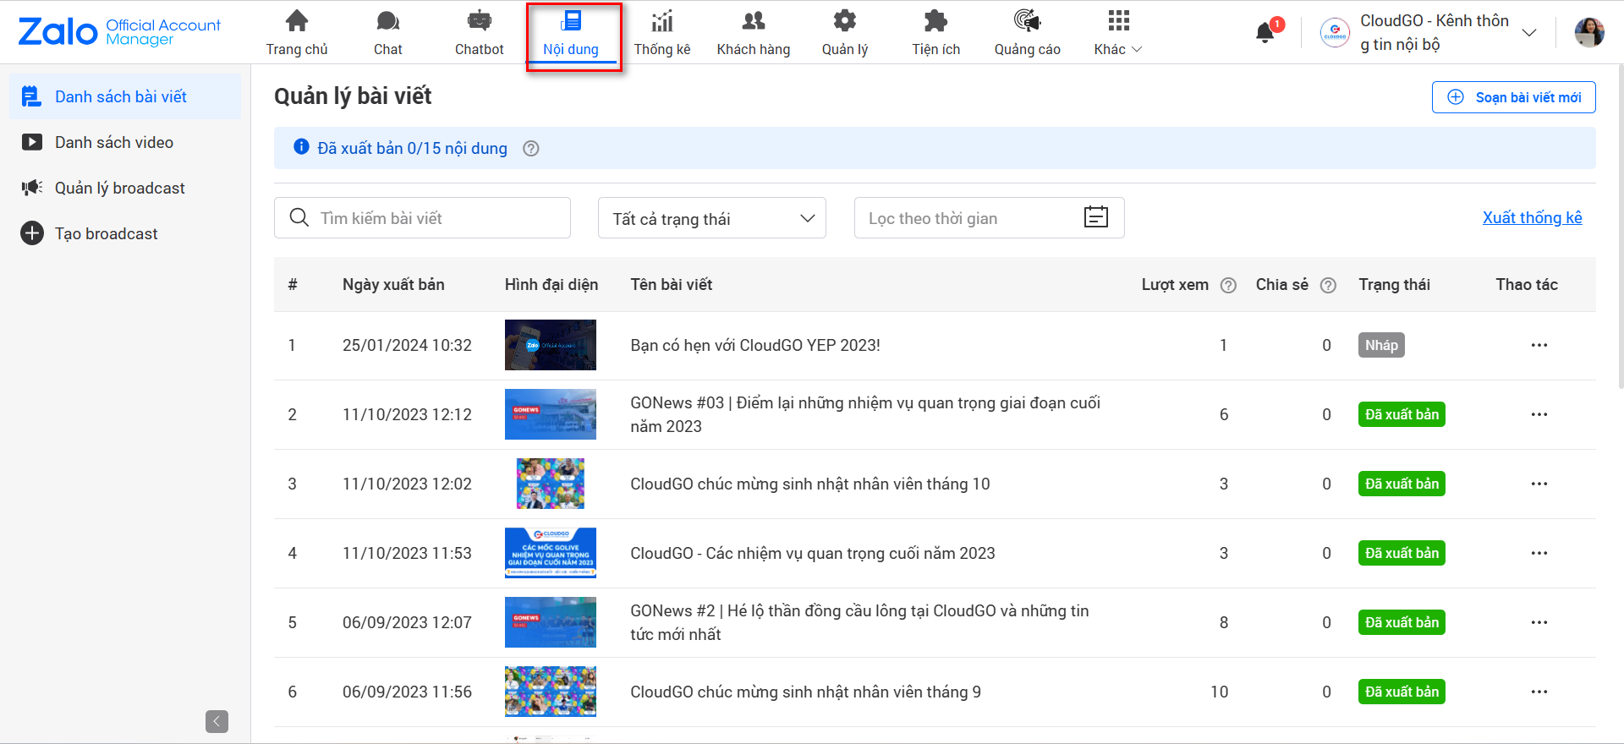Select Danh sách bài viết in sidebar
Screen dimensions: 1624x744
tap(125, 96)
